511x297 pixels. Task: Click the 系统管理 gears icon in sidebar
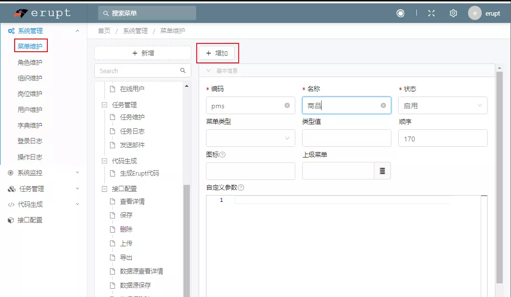coord(11,31)
